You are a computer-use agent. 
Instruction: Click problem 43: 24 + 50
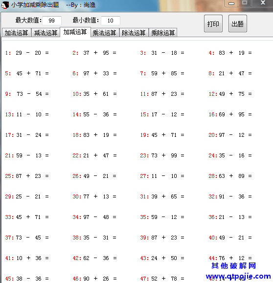click(x=162, y=258)
